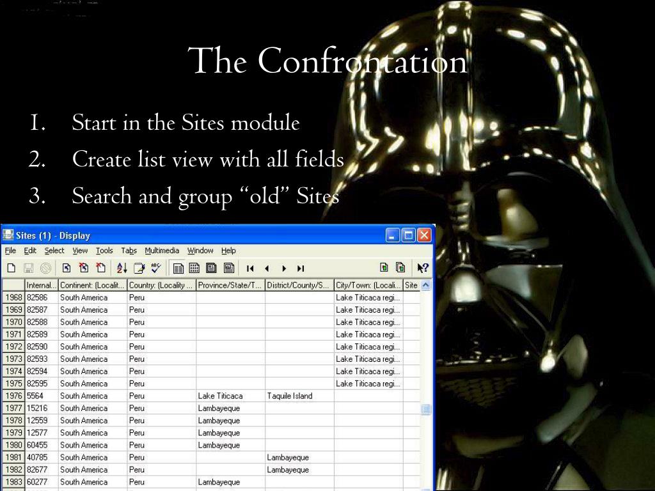Switch to Page view icon

pyautogui.click(x=211, y=268)
